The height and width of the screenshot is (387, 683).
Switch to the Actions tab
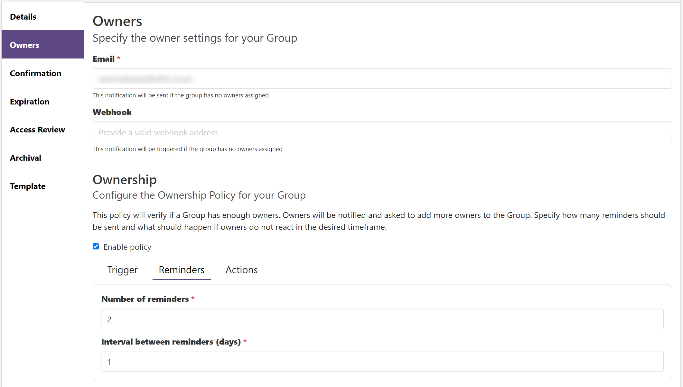click(x=241, y=270)
